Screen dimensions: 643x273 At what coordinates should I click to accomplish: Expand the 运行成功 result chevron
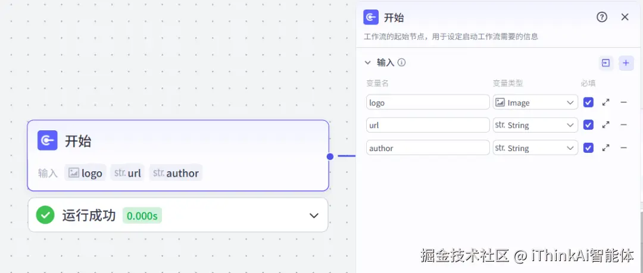click(x=314, y=215)
